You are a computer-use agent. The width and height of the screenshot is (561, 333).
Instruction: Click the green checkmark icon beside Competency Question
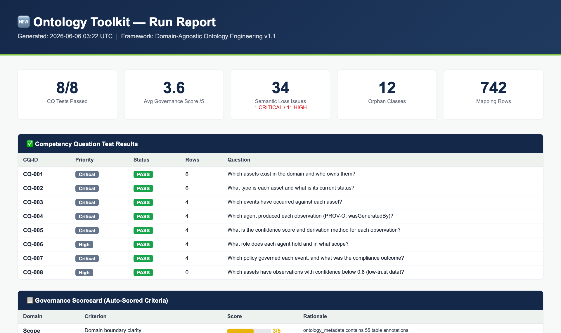point(30,144)
